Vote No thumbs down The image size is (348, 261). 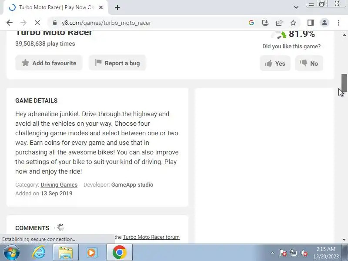[309, 64]
